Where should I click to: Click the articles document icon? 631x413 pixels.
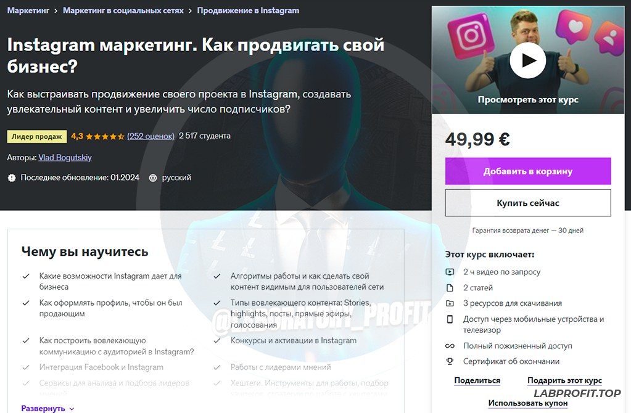[x=450, y=288]
